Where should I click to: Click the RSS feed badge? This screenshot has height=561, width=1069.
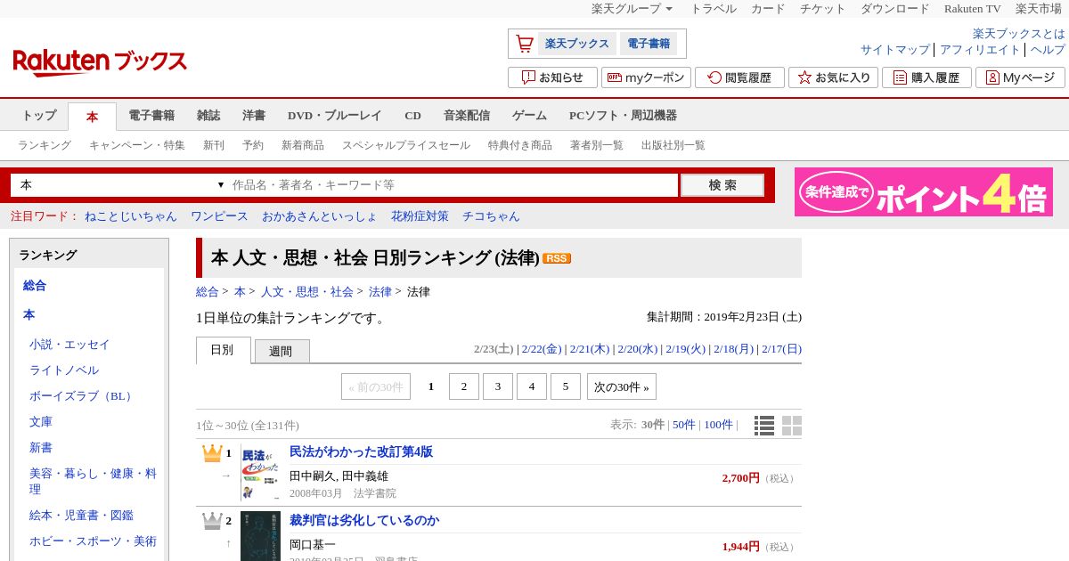[557, 258]
